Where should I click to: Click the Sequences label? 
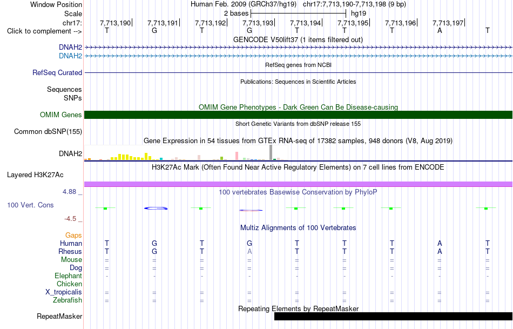coord(64,90)
